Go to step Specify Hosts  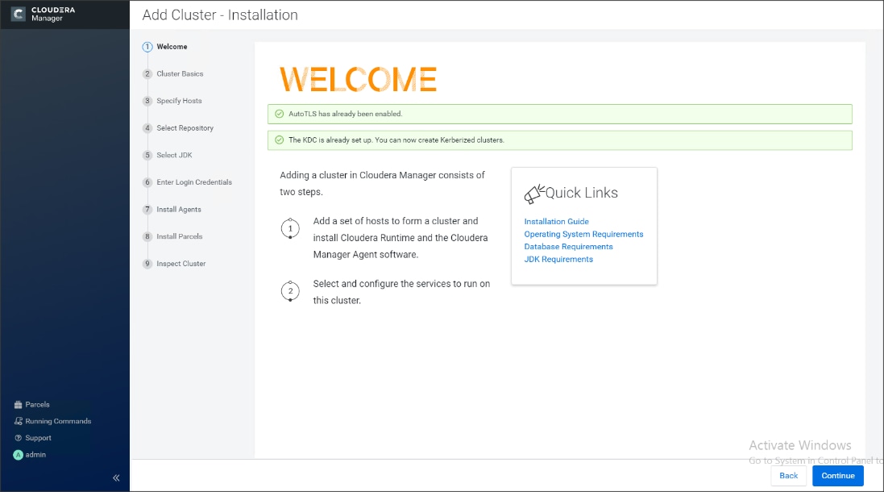click(x=179, y=101)
